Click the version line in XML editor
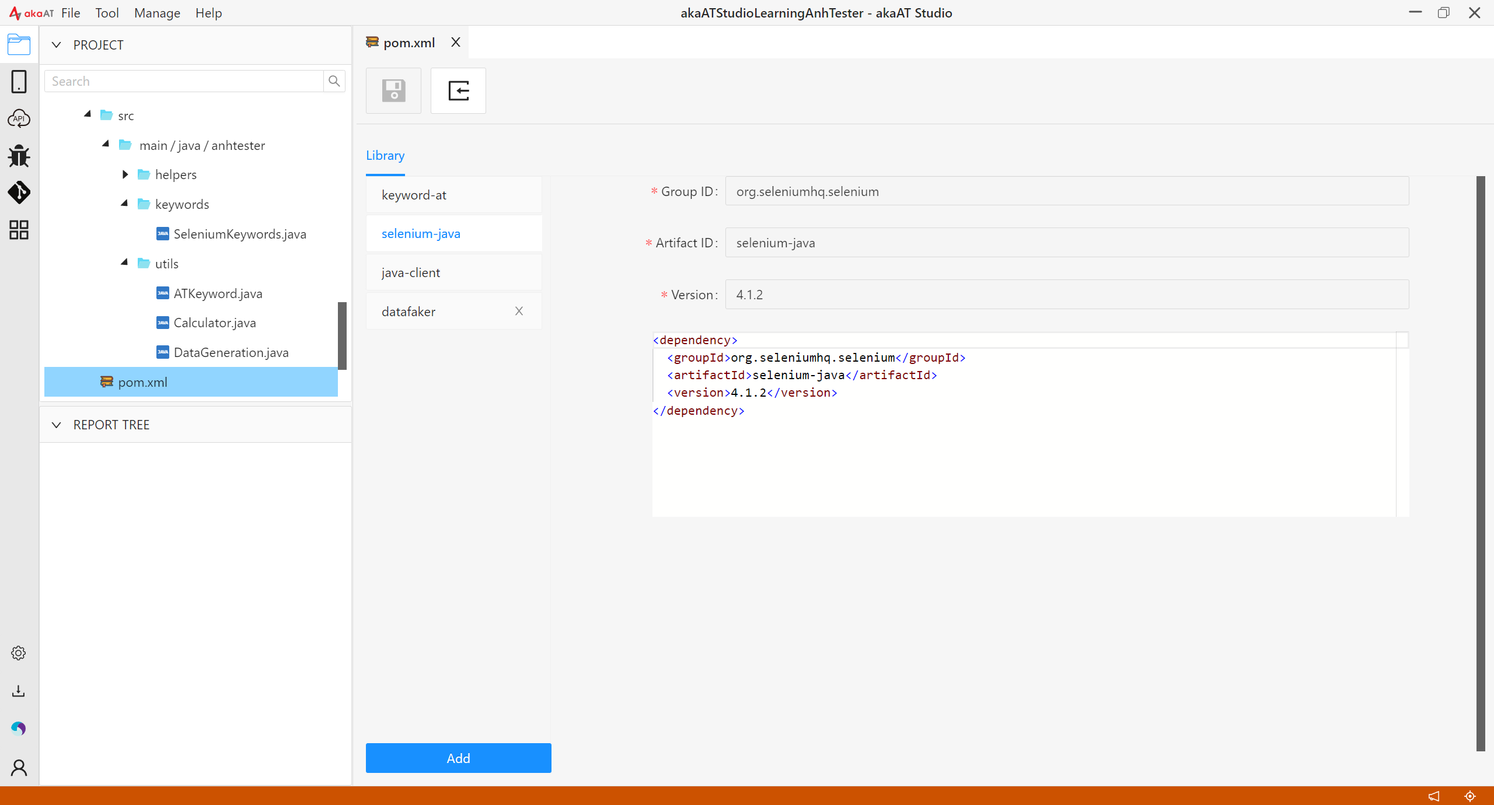The image size is (1494, 805). (752, 393)
